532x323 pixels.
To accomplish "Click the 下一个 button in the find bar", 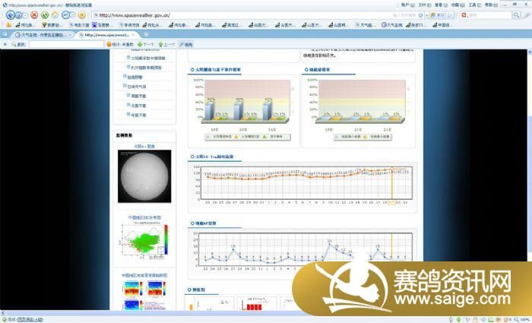I will 147,44.
